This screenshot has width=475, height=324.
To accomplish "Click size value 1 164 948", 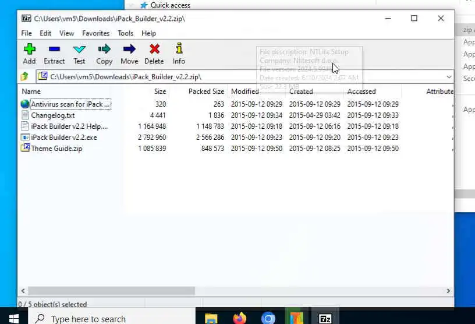I will point(152,126).
